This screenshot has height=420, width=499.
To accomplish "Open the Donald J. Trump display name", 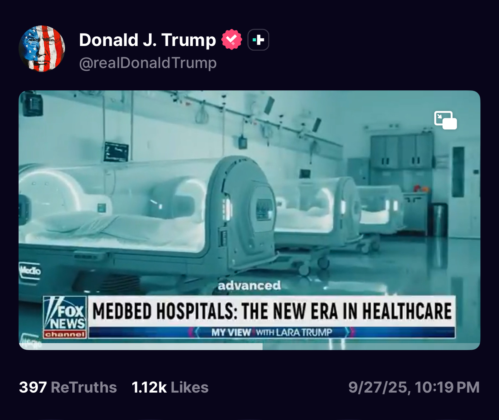I will (147, 40).
